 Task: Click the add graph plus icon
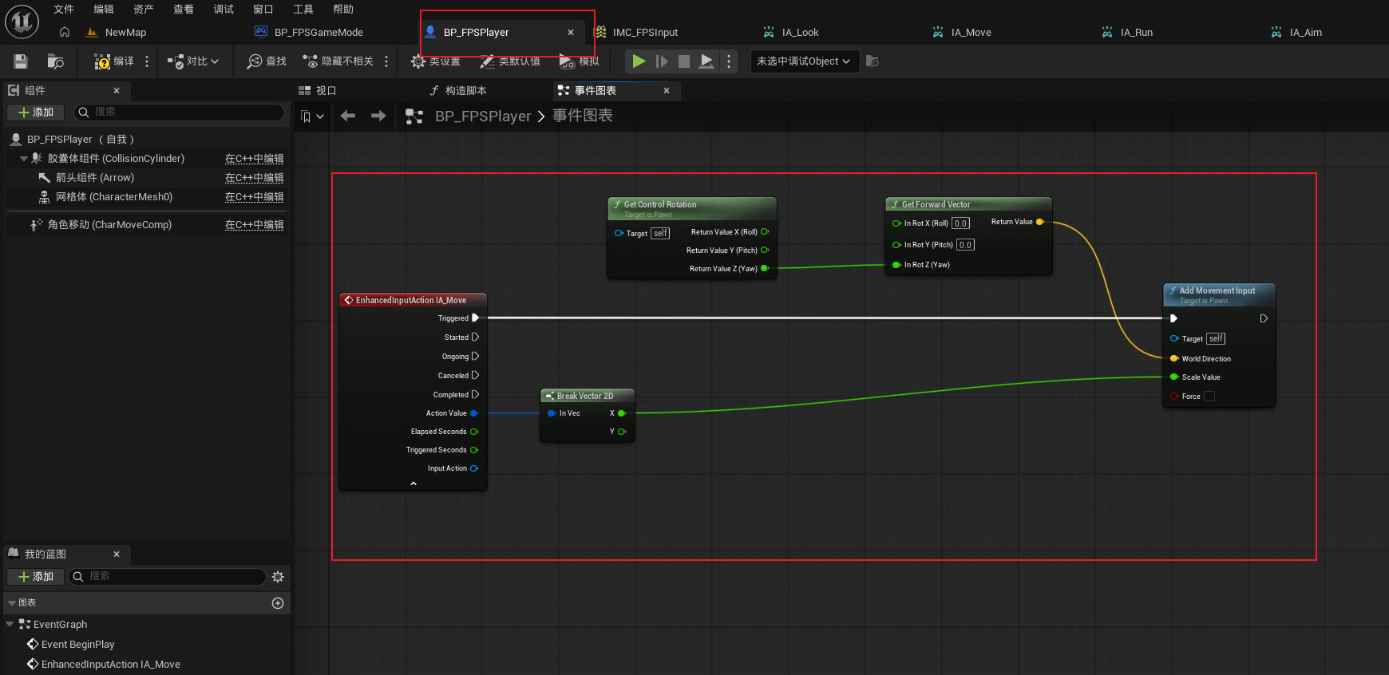pos(278,603)
